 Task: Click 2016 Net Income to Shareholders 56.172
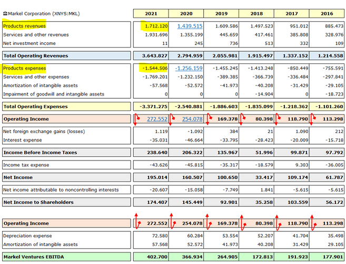tap(334, 202)
